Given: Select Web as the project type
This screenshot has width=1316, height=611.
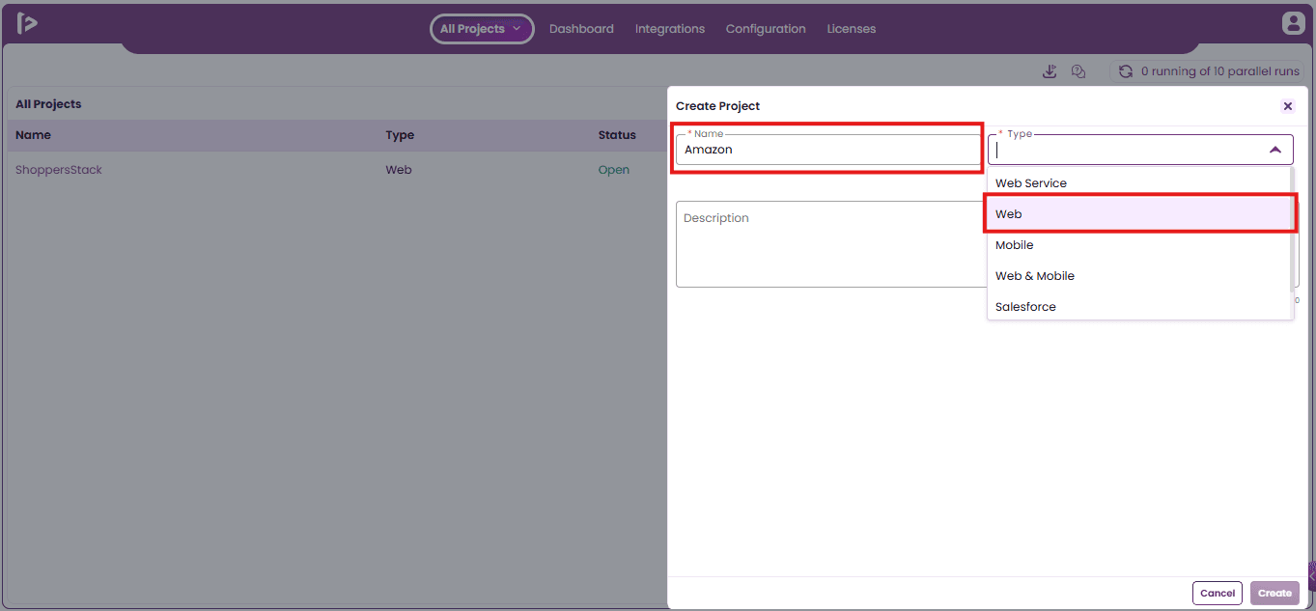Looking at the screenshot, I should coord(1139,214).
